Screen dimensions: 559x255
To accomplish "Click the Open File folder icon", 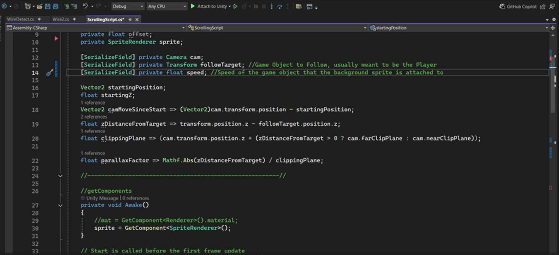I will point(40,6).
